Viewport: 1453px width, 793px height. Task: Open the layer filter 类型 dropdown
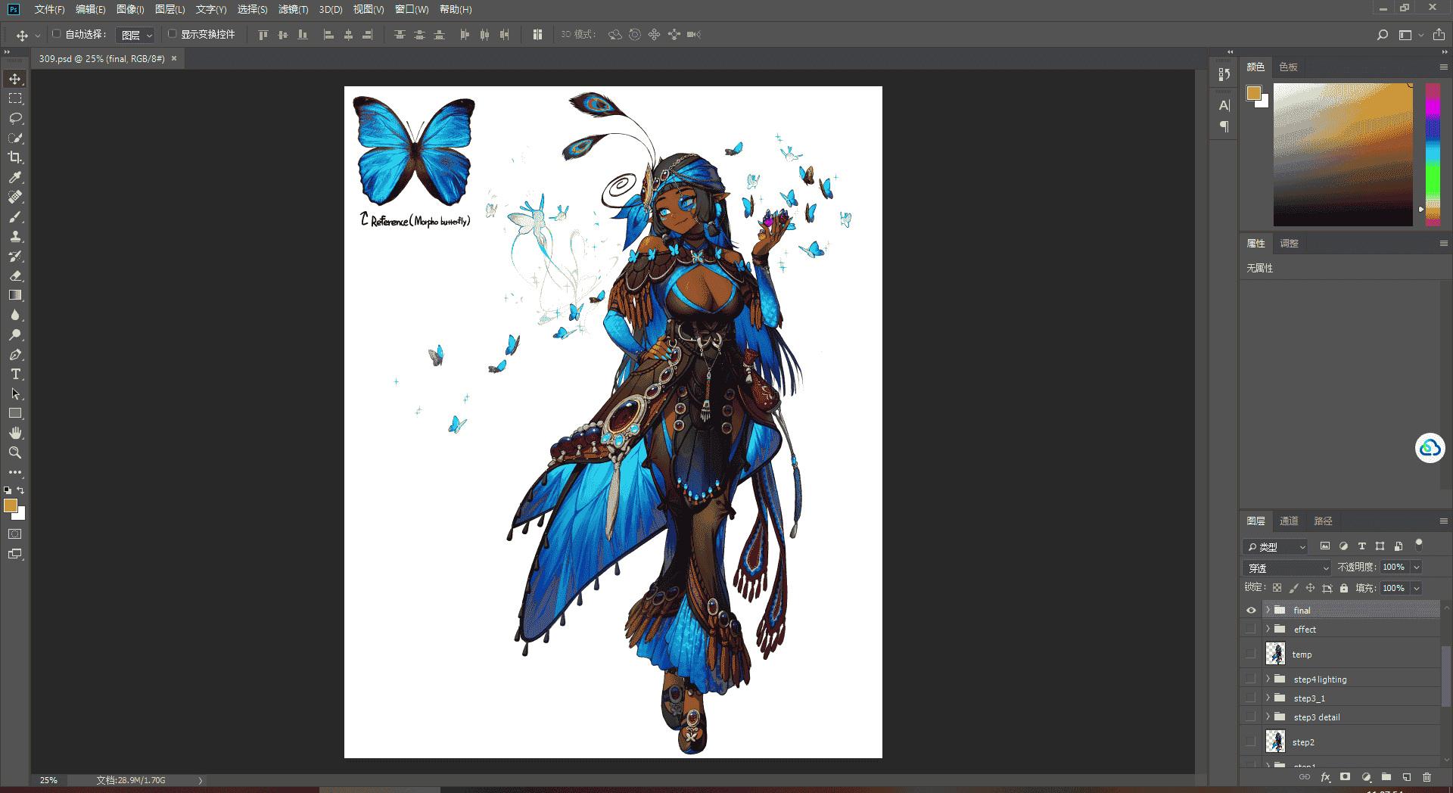pos(1275,546)
